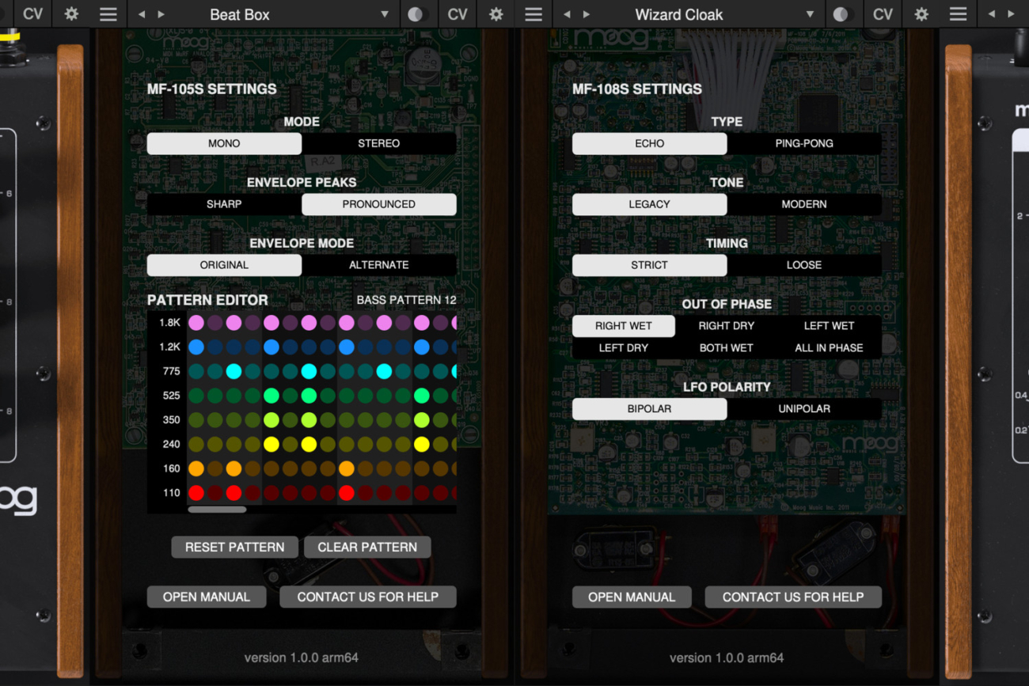Click the gear icon just left of Wizard Cloak's menu icon
Image resolution: width=1029 pixels, height=686 pixels.
(496, 14)
